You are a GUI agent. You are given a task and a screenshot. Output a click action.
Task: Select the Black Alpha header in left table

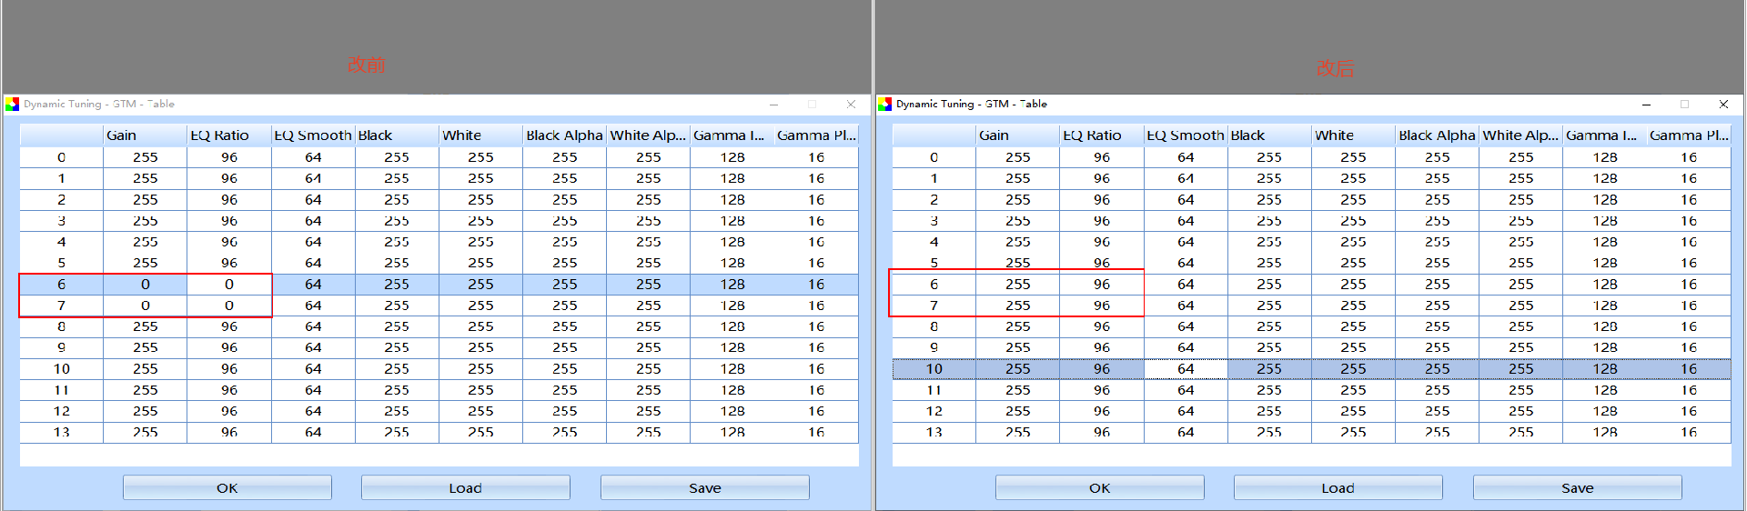click(x=564, y=135)
